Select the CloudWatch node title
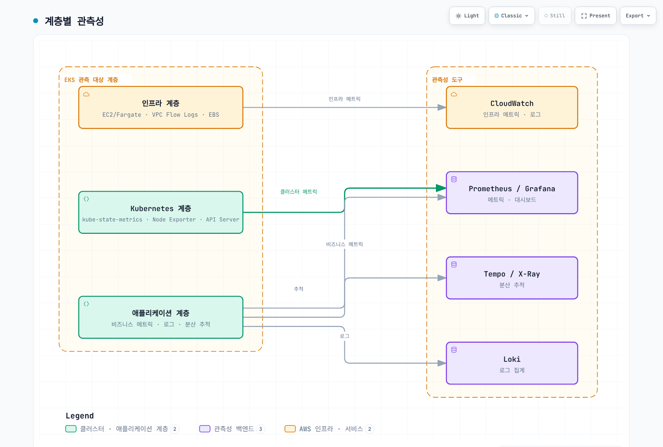This screenshot has width=663, height=447. (512, 103)
